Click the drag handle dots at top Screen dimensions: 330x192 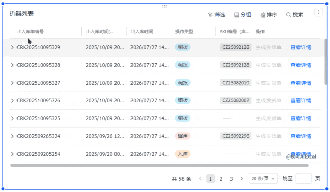(x=165, y=6)
